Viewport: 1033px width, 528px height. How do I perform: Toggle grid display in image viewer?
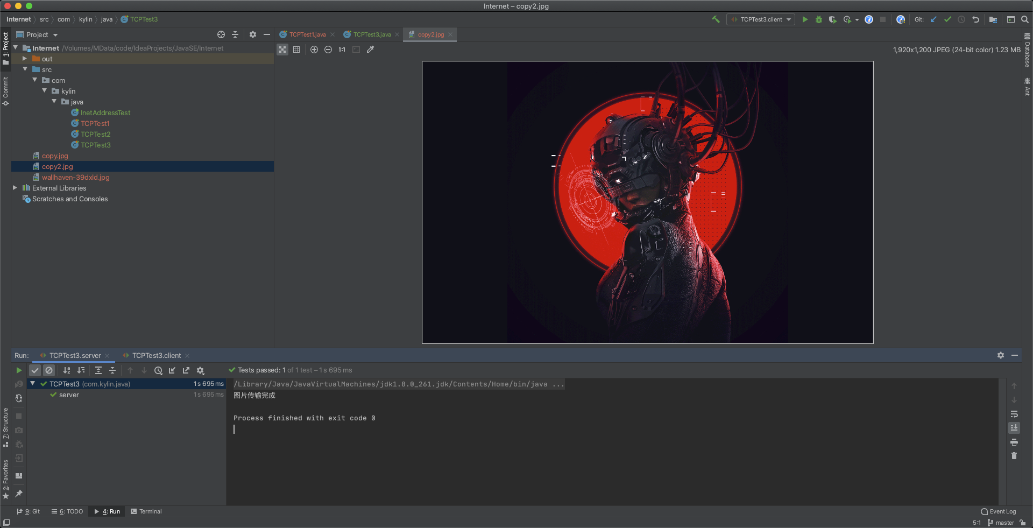[296, 50]
